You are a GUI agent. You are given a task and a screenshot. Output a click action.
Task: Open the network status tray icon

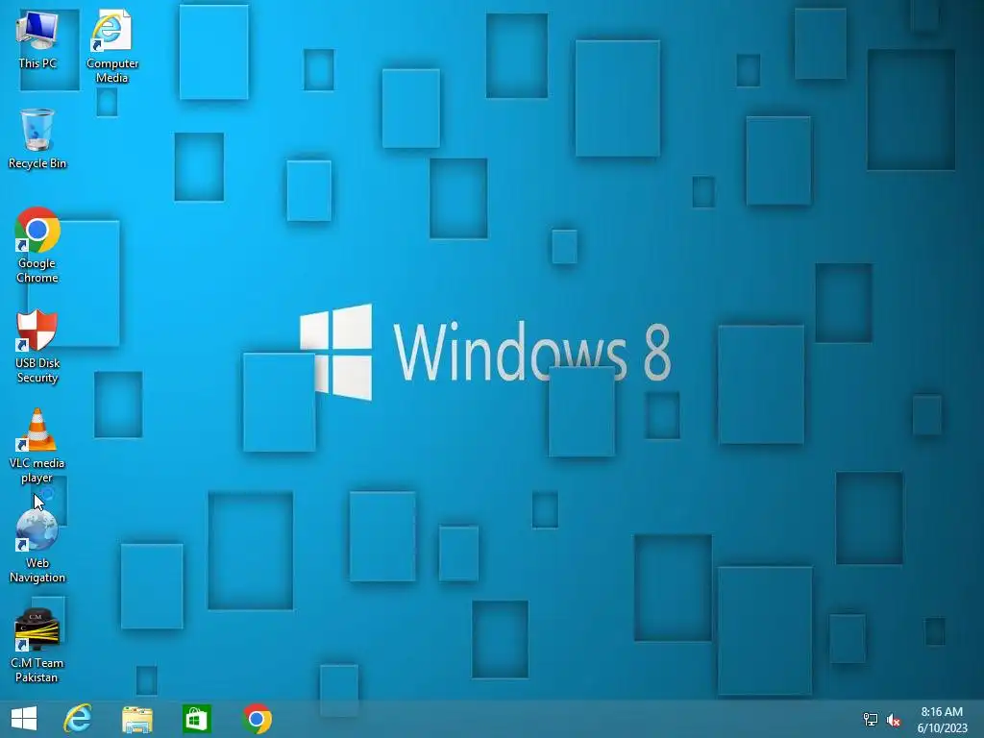[871, 720]
